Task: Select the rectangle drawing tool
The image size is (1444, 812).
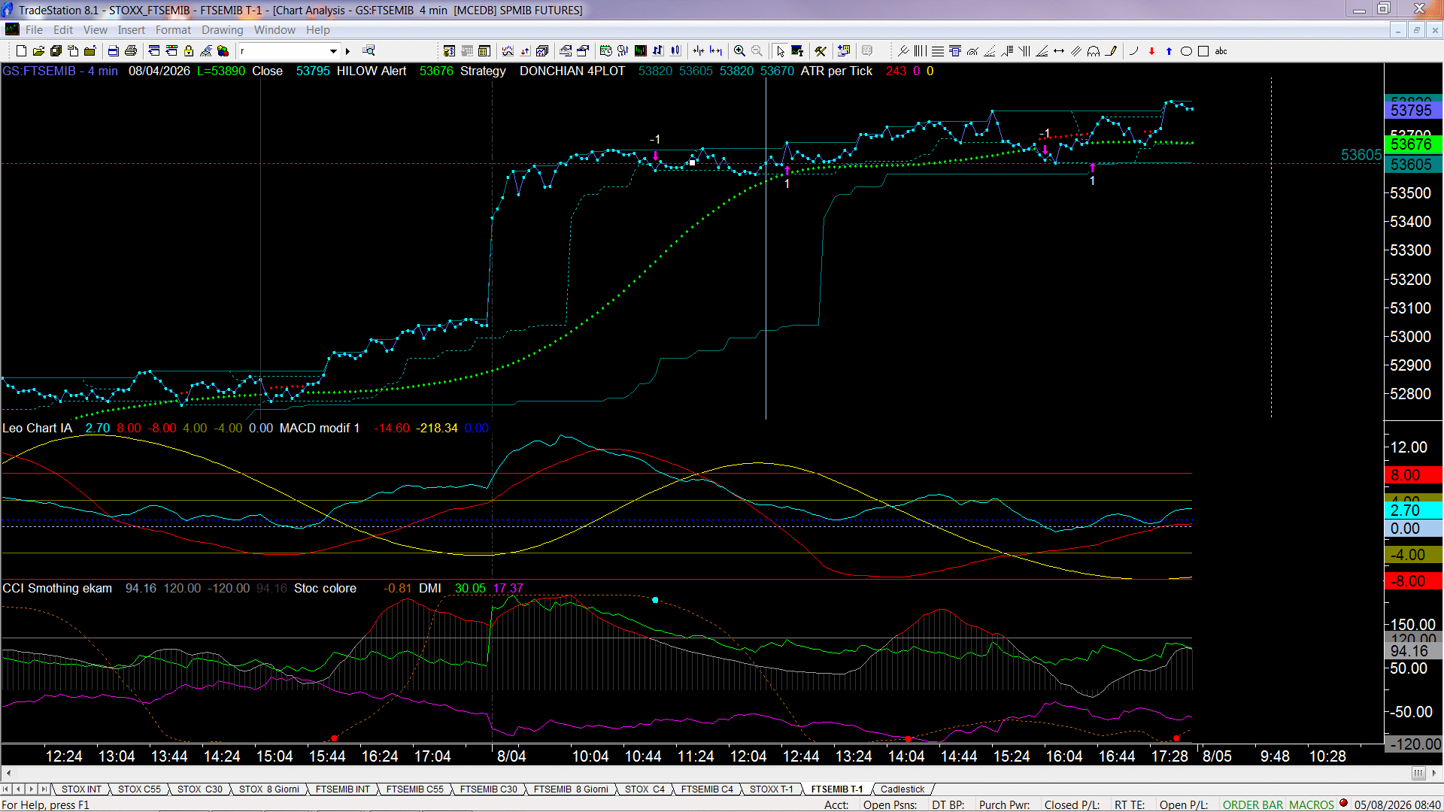Action: [1203, 51]
